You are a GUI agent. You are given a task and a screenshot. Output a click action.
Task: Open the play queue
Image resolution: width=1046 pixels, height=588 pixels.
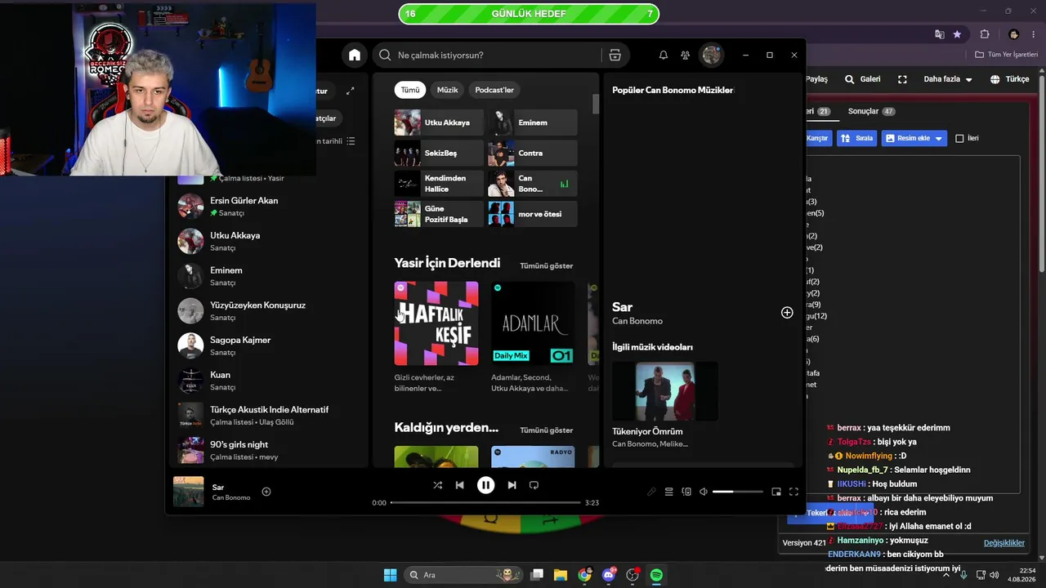tap(668, 492)
